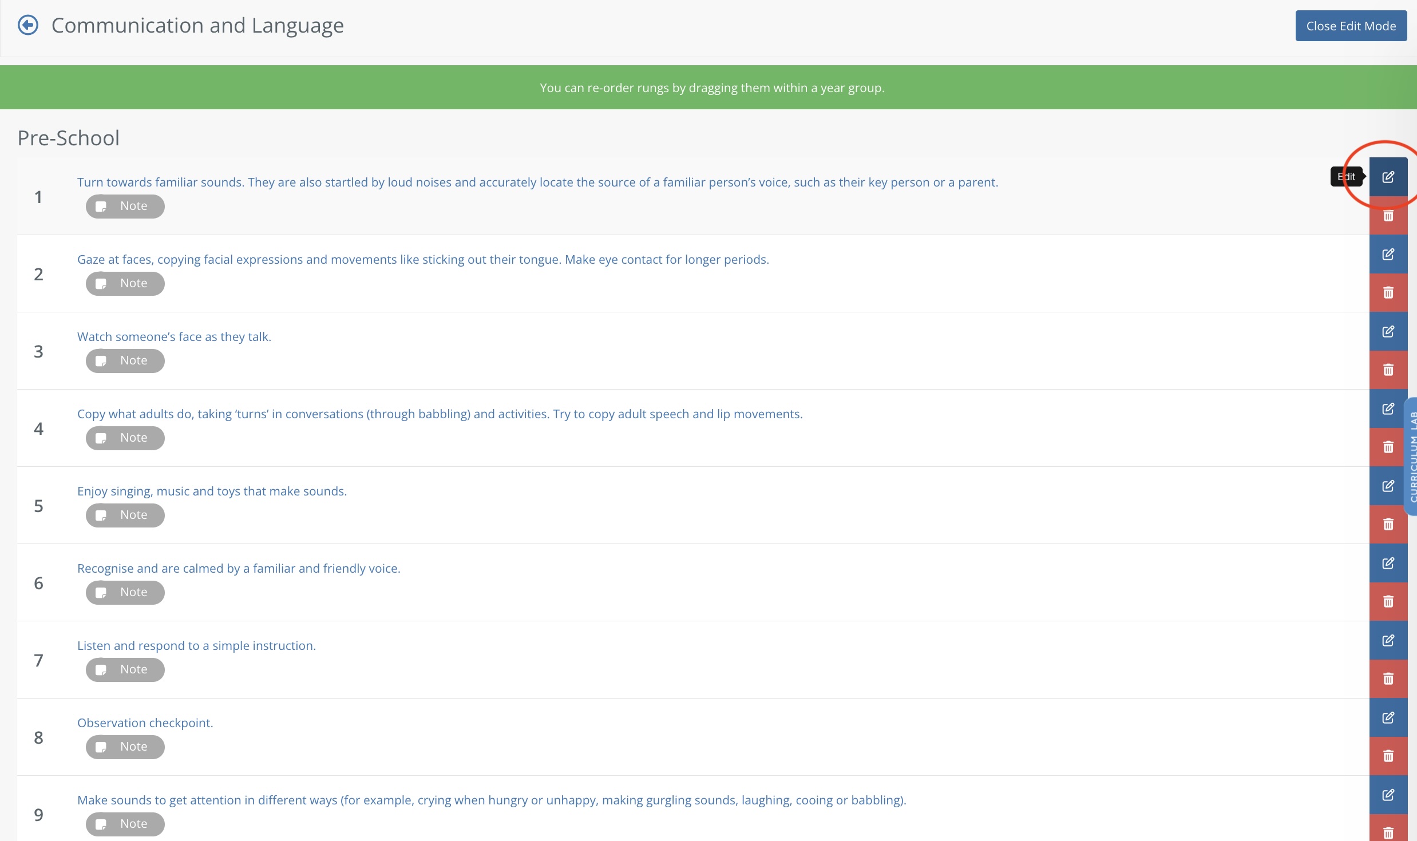Screen dimensions: 1417x841
Task: Click the 'Turn towards familiar sounds' rung text
Action: (x=537, y=182)
